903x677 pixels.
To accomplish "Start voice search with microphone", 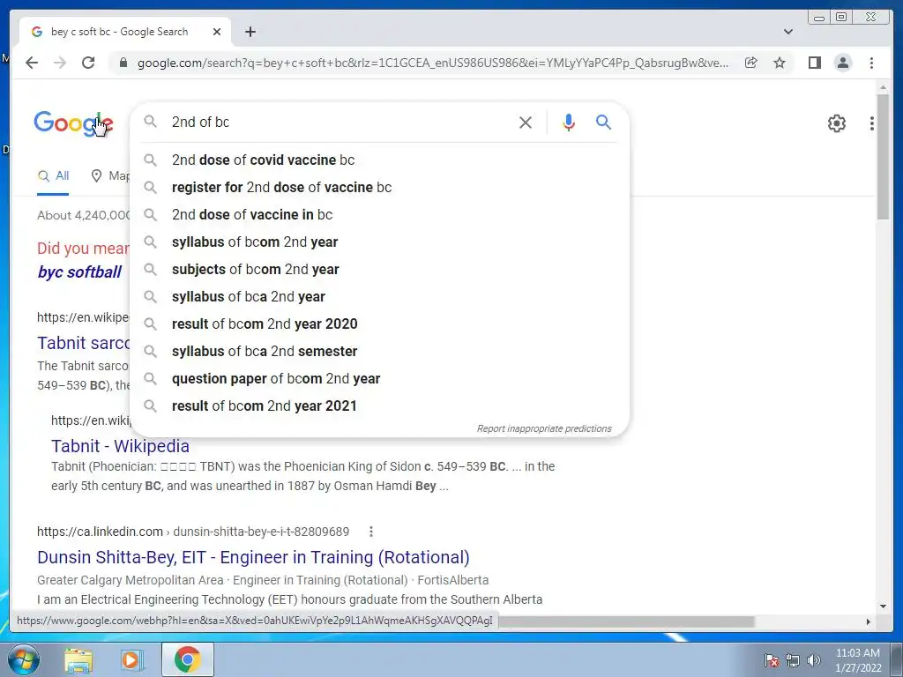I will 569,122.
